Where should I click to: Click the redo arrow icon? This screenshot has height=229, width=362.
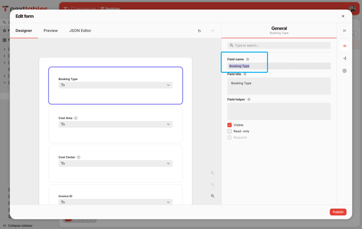tap(213, 31)
